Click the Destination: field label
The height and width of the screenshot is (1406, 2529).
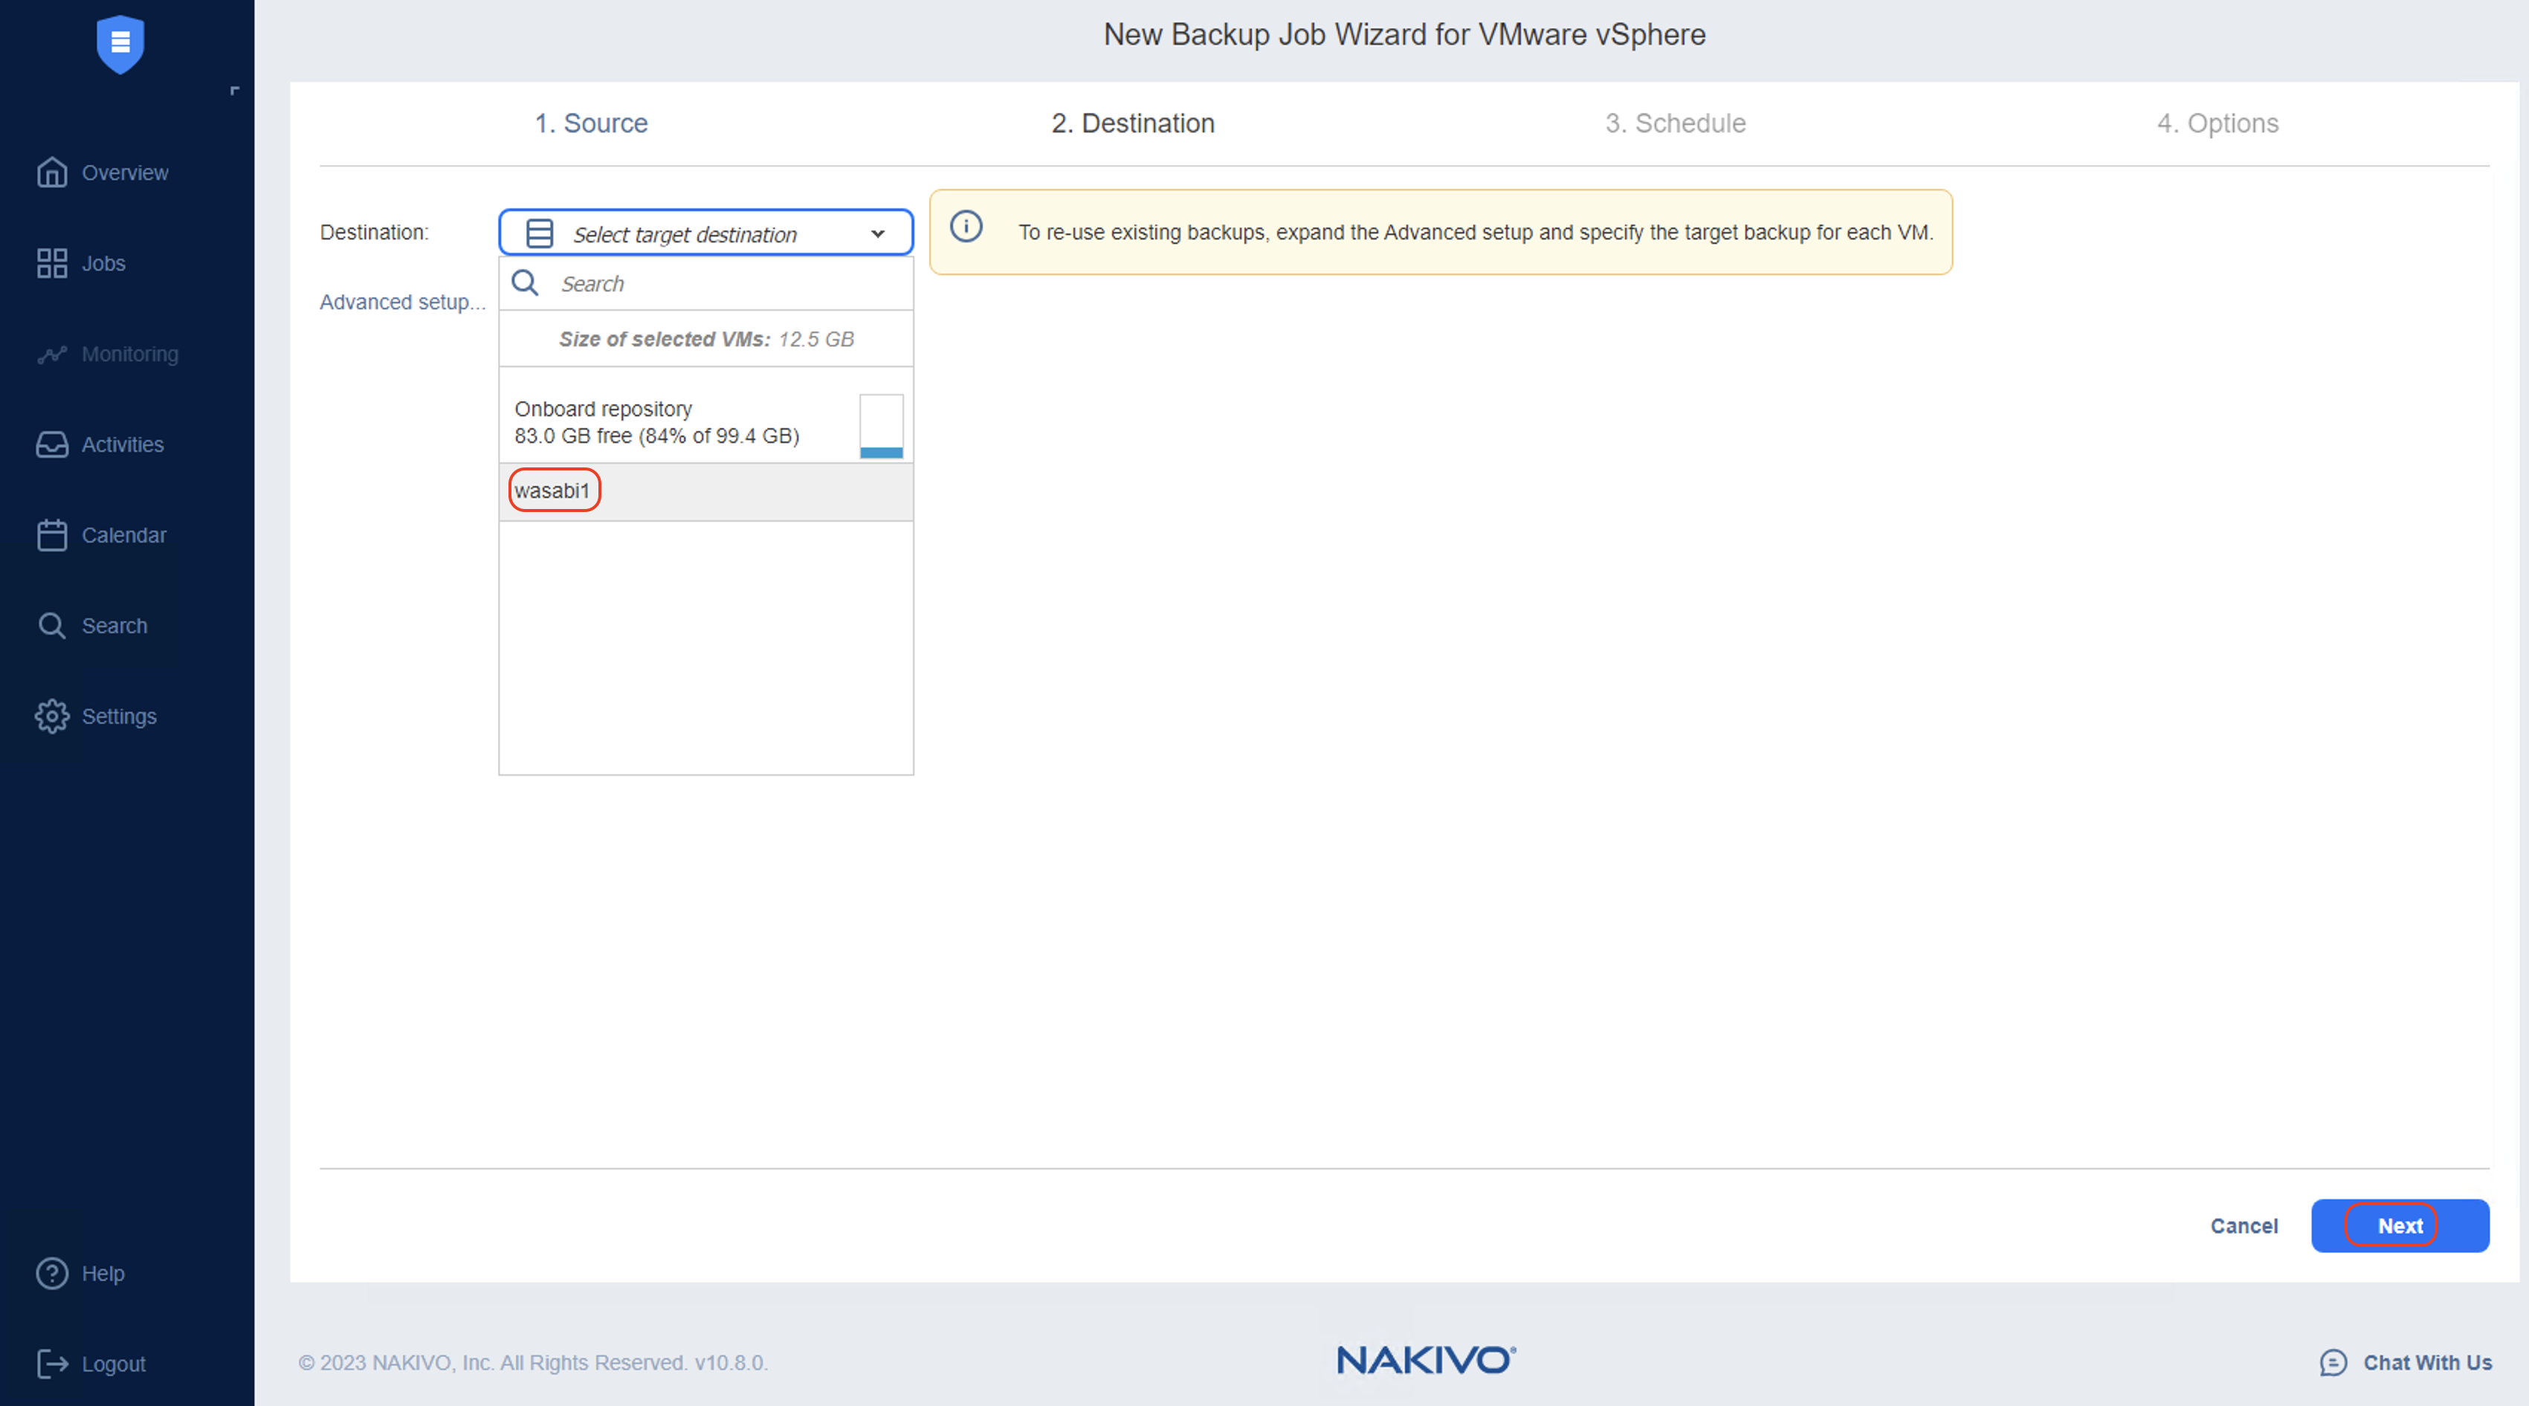pos(374,233)
